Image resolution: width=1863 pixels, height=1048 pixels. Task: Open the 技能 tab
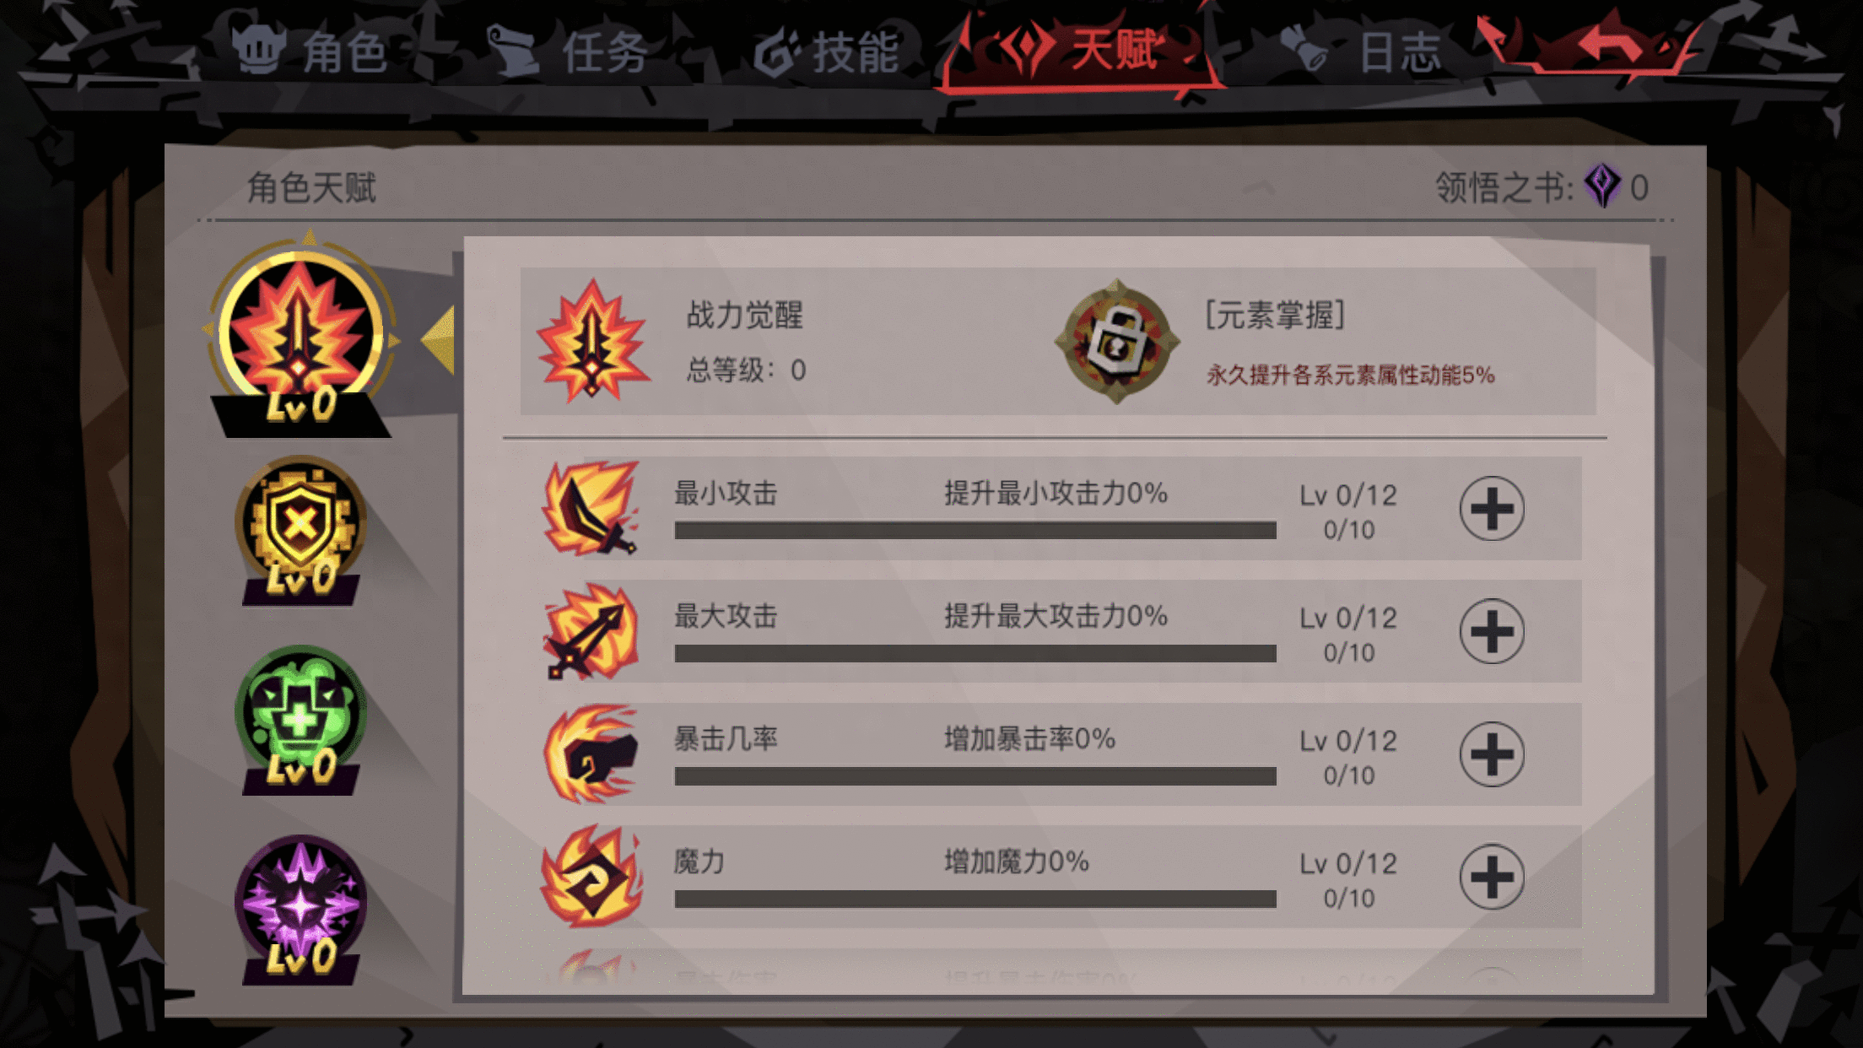click(x=827, y=52)
